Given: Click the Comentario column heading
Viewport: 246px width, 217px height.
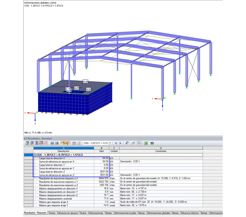Looking at the screenshot, I should pyautogui.click(x=161, y=151).
